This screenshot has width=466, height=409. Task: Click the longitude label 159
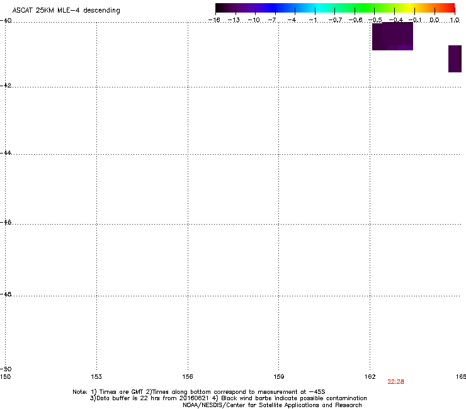click(279, 377)
